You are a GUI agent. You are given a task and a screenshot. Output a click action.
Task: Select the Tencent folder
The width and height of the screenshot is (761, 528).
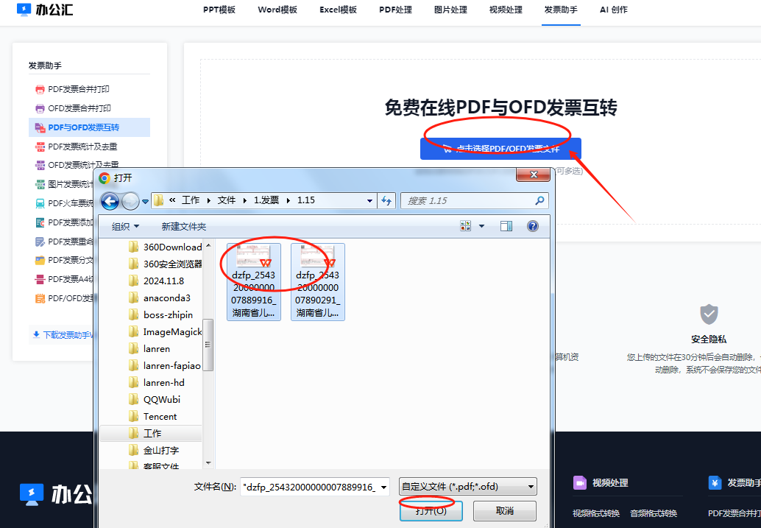(153, 417)
